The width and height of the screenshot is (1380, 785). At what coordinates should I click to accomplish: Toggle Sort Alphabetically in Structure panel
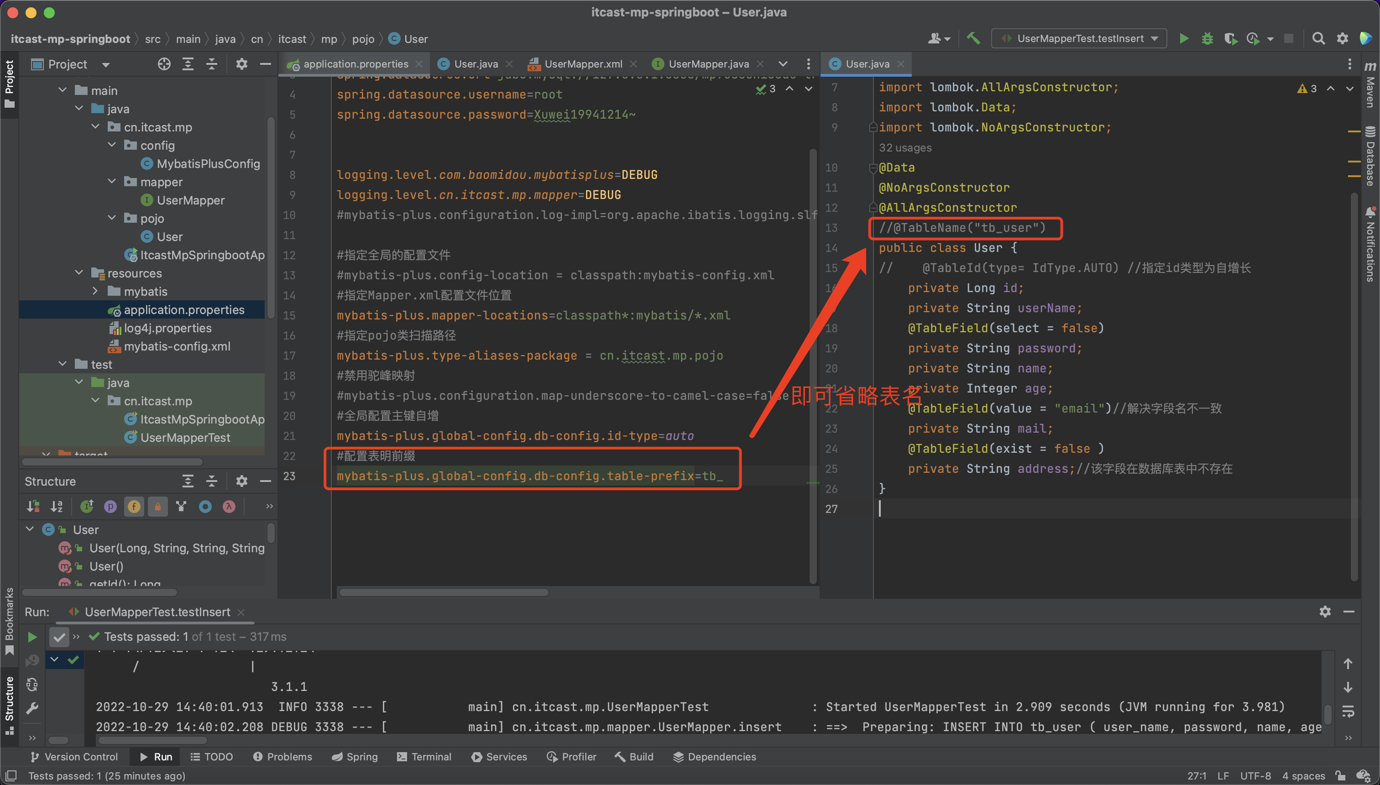point(57,506)
